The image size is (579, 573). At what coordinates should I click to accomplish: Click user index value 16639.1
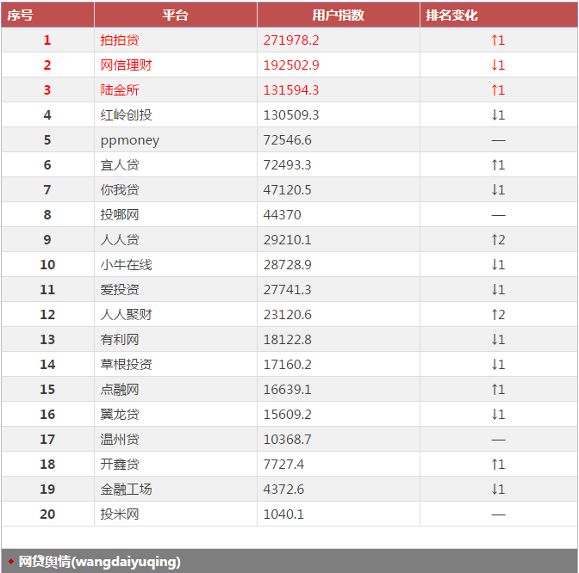287,390
